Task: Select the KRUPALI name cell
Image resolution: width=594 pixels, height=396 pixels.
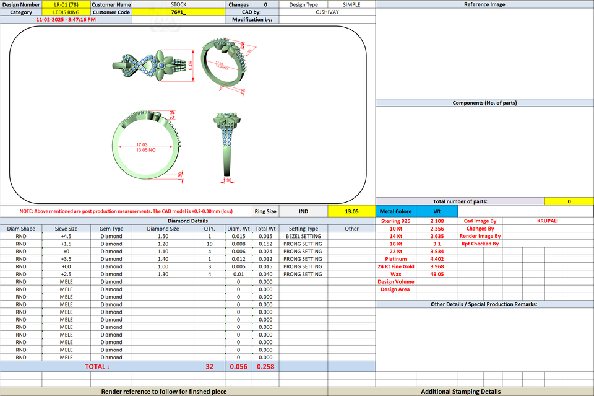Action: (548, 221)
